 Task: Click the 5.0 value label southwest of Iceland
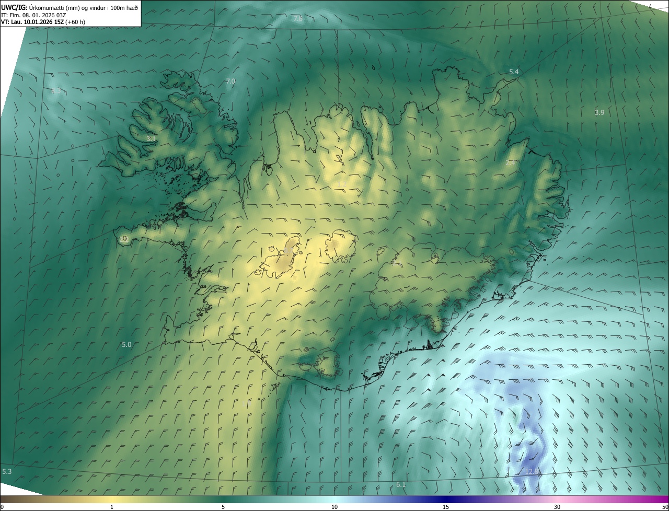coord(126,344)
